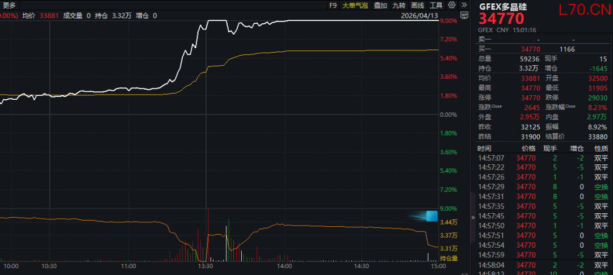Expand the toolbar with double-chevron icon

click(464, 5)
